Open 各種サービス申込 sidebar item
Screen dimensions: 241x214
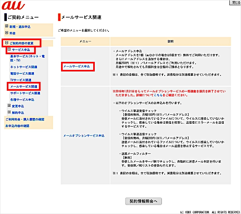coord(22,100)
